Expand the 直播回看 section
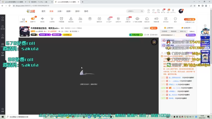Image resolution: width=212 pixels, height=119 pixels. tap(187, 28)
